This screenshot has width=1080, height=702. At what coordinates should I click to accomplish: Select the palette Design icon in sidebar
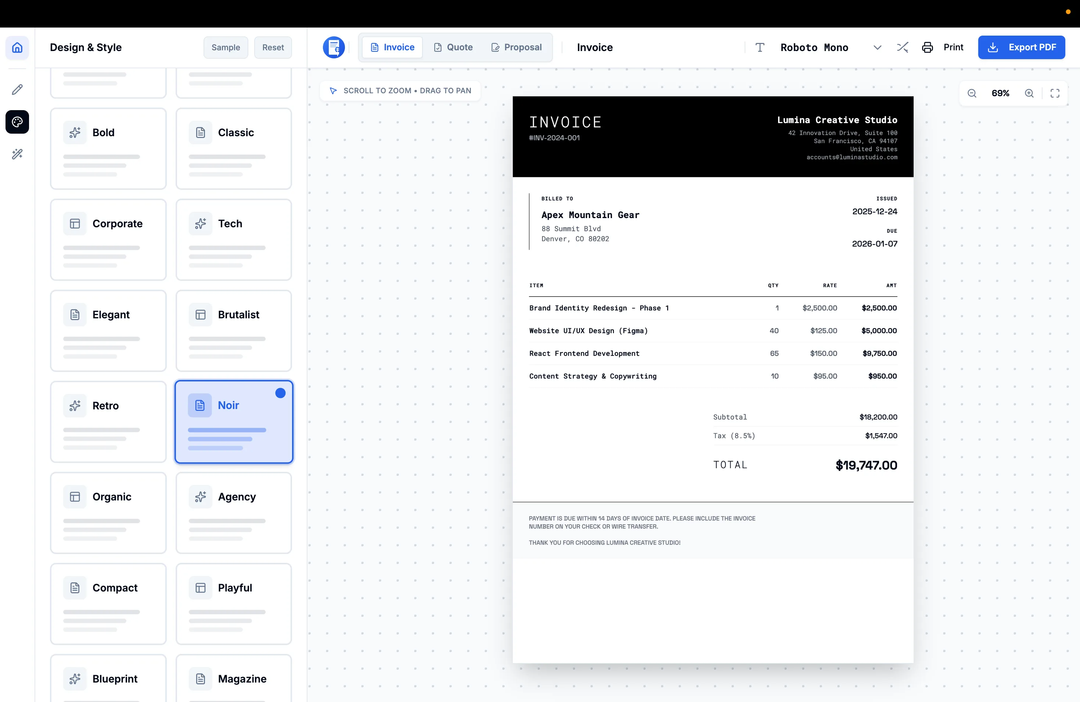tap(17, 122)
